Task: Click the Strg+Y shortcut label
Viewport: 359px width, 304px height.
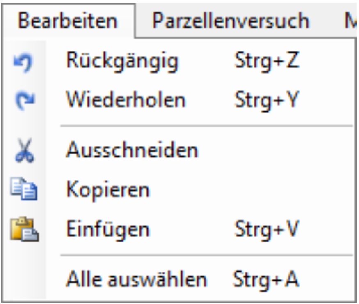Action: coord(267,100)
